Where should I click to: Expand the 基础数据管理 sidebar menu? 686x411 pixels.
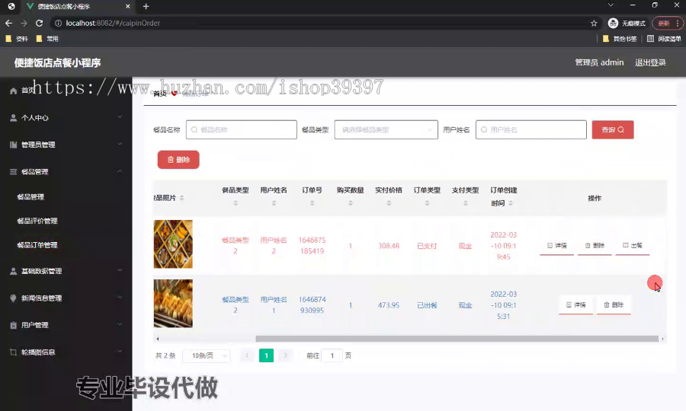coord(66,271)
